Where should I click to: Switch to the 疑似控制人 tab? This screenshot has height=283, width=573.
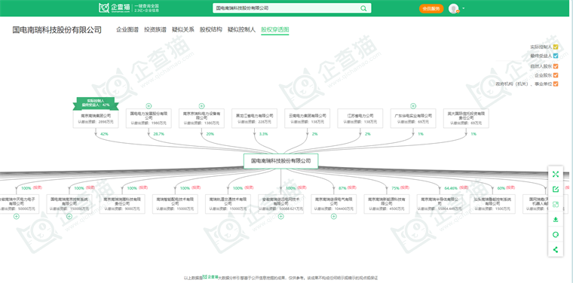click(241, 30)
